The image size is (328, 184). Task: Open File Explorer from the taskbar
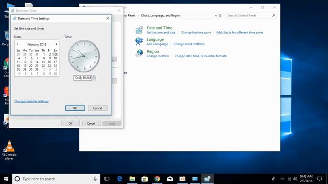coord(132,179)
